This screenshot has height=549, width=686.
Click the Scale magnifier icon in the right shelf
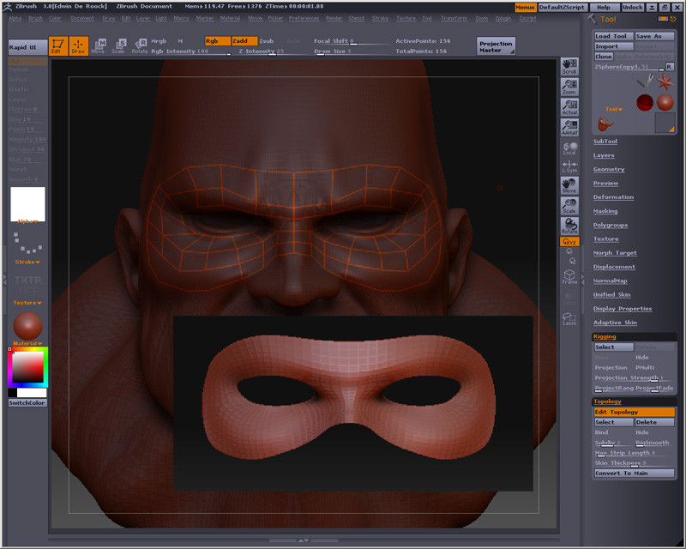pos(569,206)
